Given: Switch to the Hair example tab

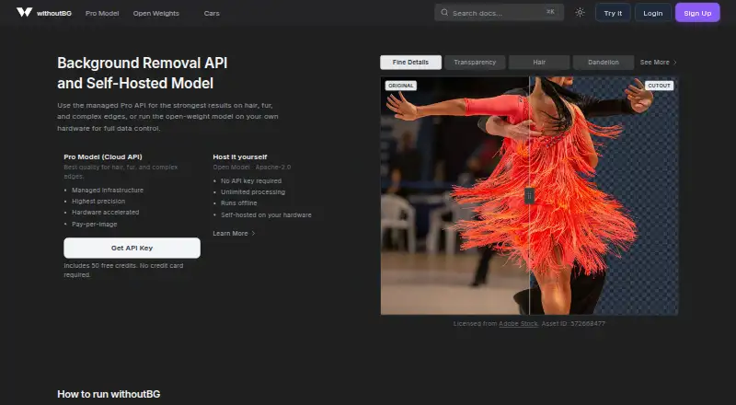Looking at the screenshot, I should (539, 62).
